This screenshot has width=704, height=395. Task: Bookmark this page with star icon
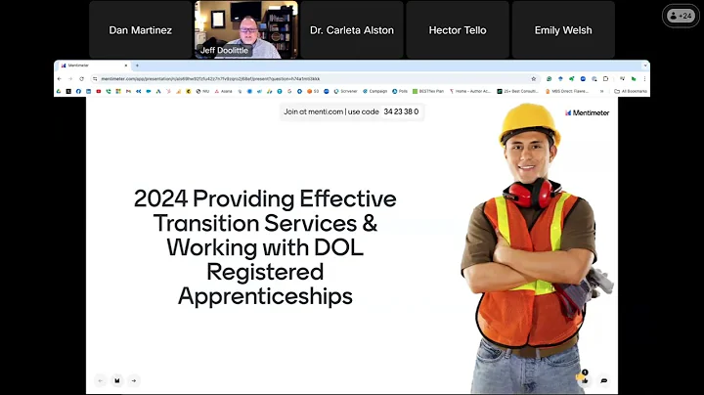534,78
